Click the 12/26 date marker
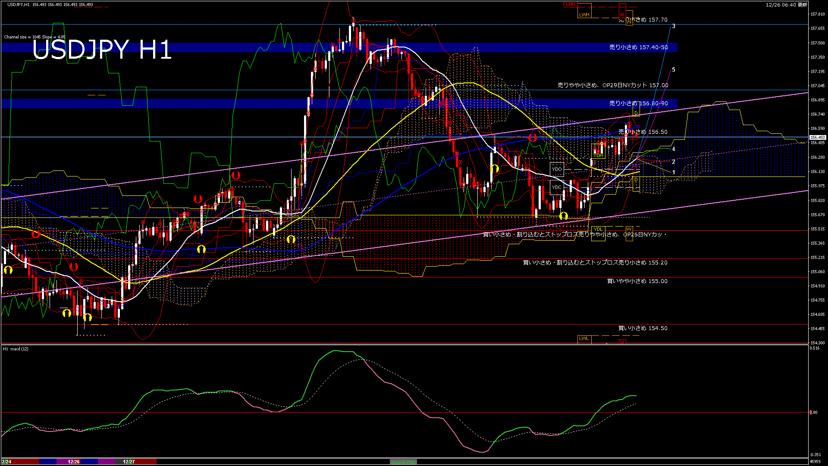The width and height of the screenshot is (828, 466). point(74,462)
